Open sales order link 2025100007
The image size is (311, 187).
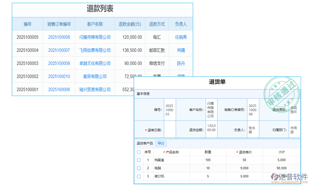click(x=59, y=50)
